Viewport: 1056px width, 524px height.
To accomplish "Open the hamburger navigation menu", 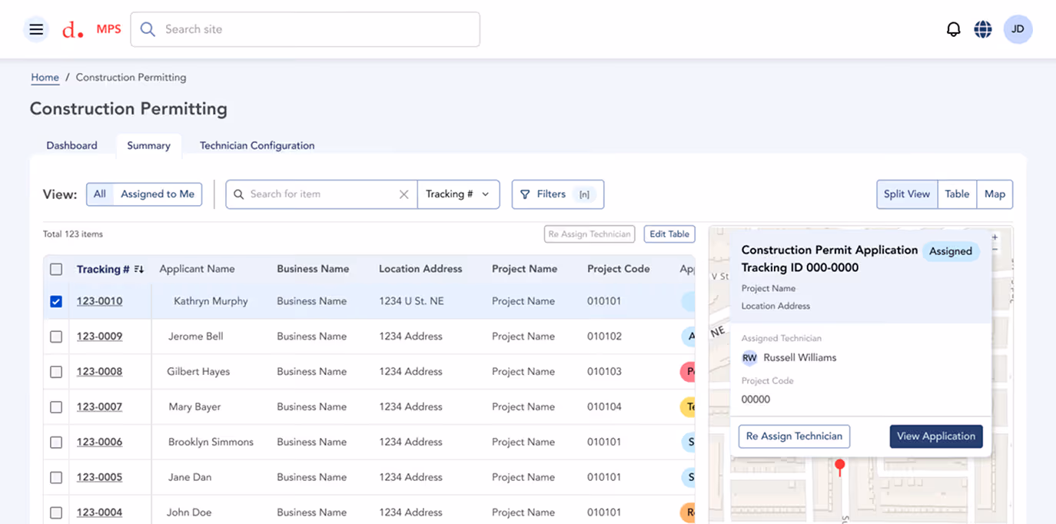I will [36, 29].
